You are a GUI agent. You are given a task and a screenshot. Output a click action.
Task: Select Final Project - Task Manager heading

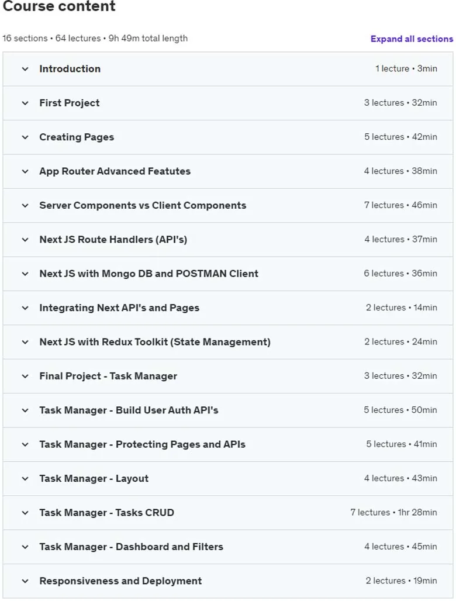(x=108, y=376)
